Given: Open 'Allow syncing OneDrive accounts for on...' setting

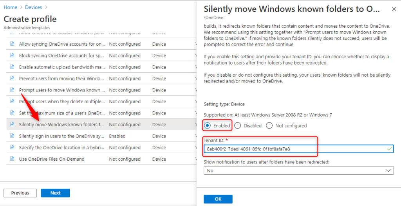Looking at the screenshot, I should 62,44.
